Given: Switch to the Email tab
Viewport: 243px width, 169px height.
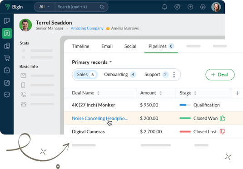Looking at the screenshot, I should click(x=107, y=46).
